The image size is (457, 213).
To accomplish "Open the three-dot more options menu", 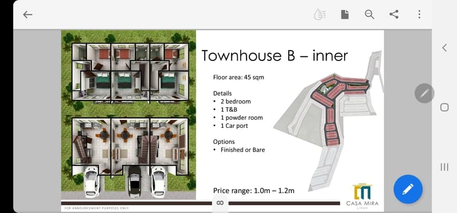I will click(419, 15).
